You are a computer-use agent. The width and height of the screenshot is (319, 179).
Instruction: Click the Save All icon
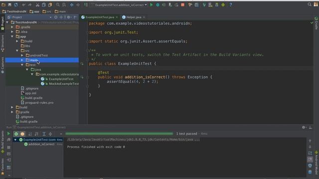coord(9,4)
